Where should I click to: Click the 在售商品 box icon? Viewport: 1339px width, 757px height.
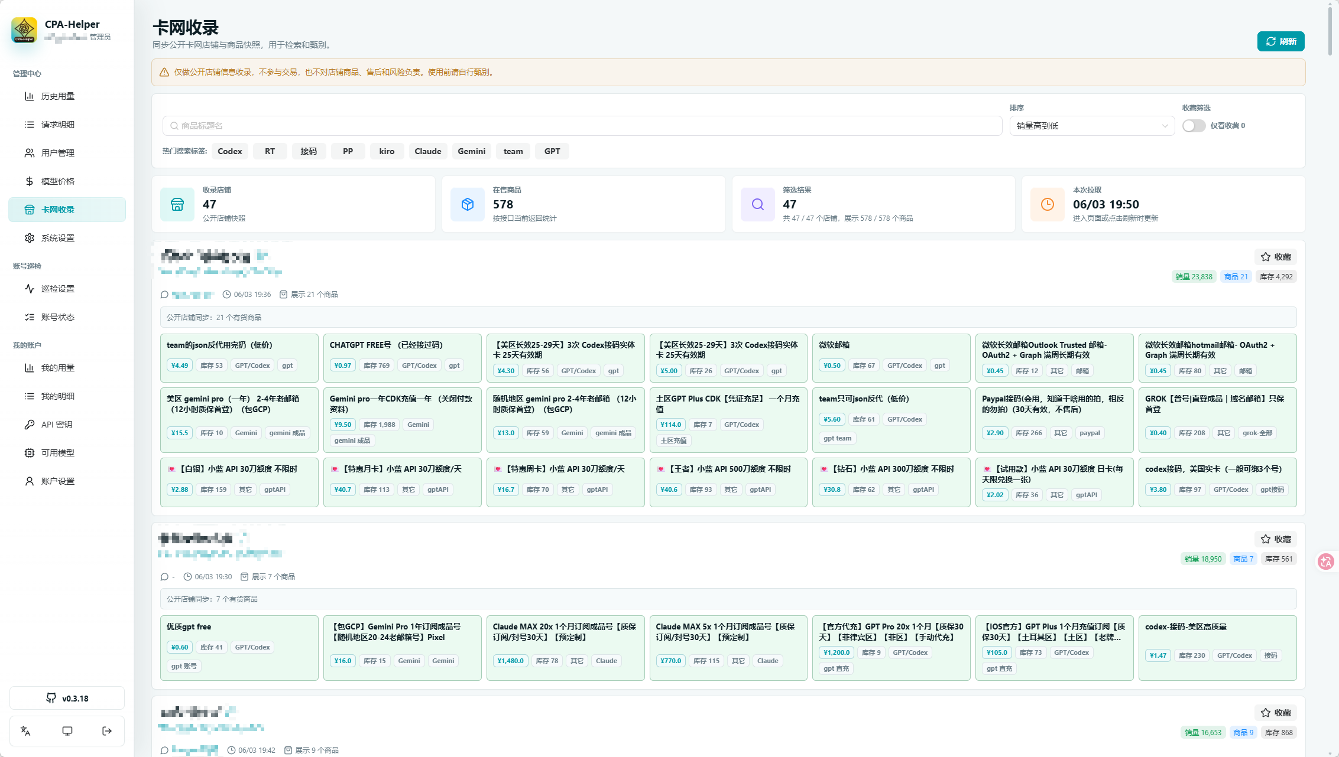[467, 204]
